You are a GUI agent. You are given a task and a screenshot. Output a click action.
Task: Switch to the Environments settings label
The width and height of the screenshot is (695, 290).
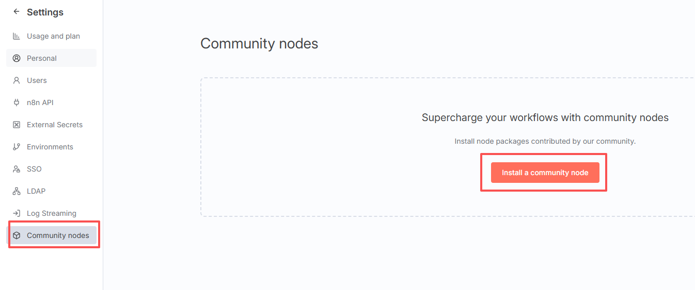click(50, 147)
